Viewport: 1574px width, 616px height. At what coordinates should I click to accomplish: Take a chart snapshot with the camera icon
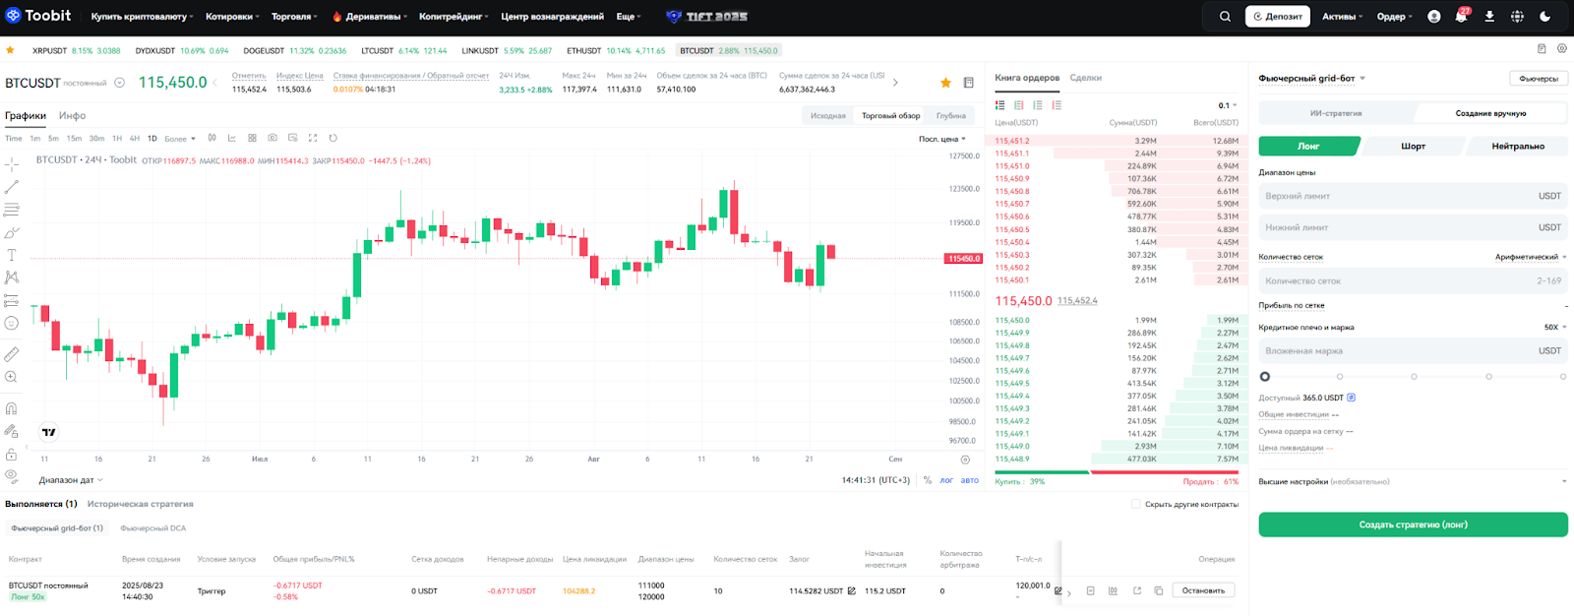272,138
